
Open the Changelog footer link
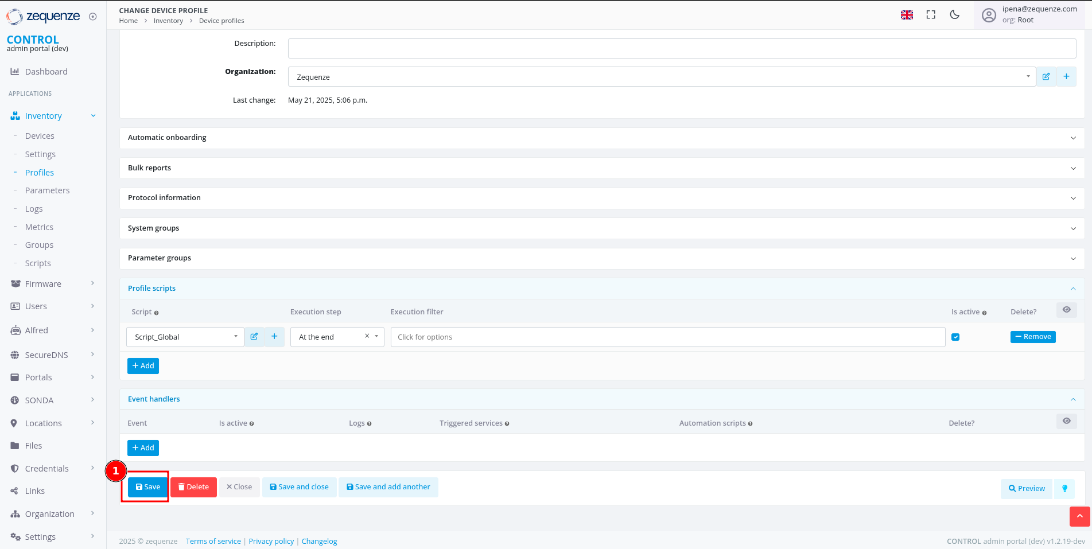[319, 541]
